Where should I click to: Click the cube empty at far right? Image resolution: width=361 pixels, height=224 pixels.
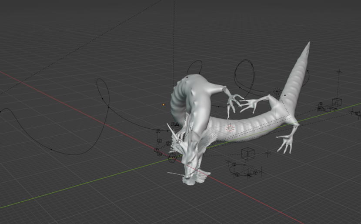click(x=337, y=102)
